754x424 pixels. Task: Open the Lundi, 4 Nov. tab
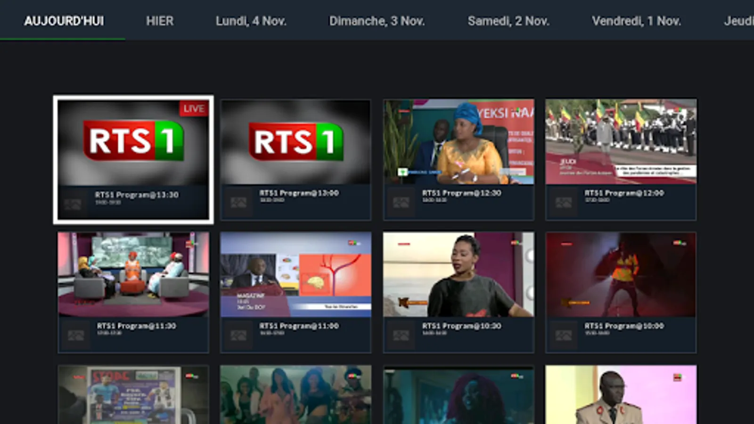coord(251,21)
